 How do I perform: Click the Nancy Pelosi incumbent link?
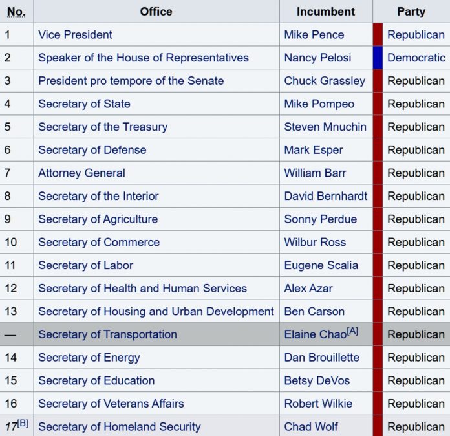pos(317,58)
